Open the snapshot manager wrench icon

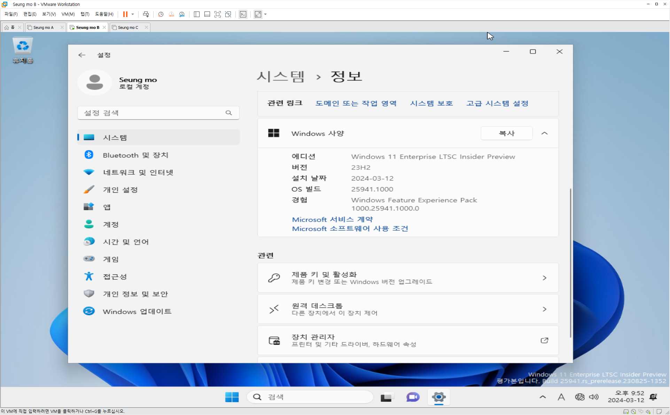pos(182,14)
